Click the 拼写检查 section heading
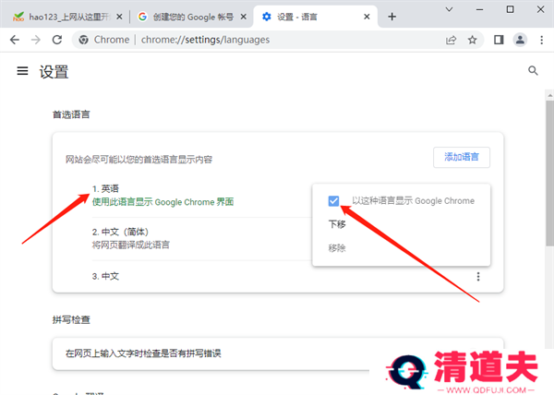 (x=71, y=320)
